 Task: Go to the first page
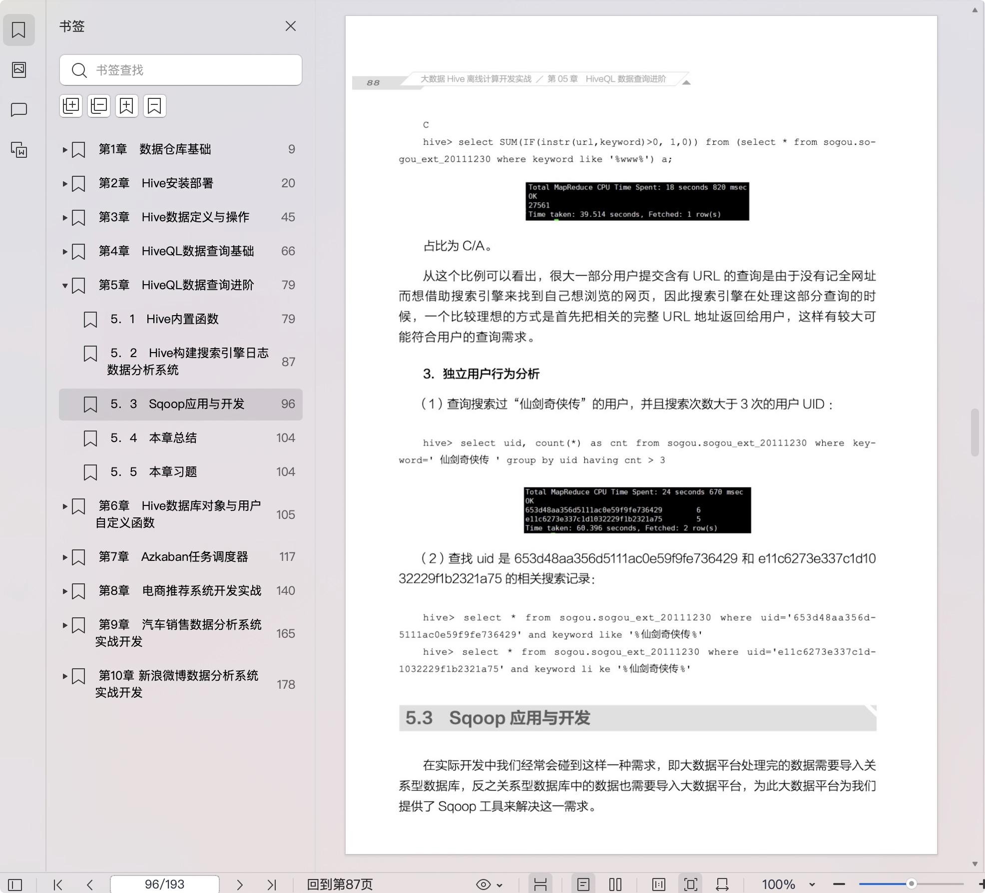[x=58, y=885]
